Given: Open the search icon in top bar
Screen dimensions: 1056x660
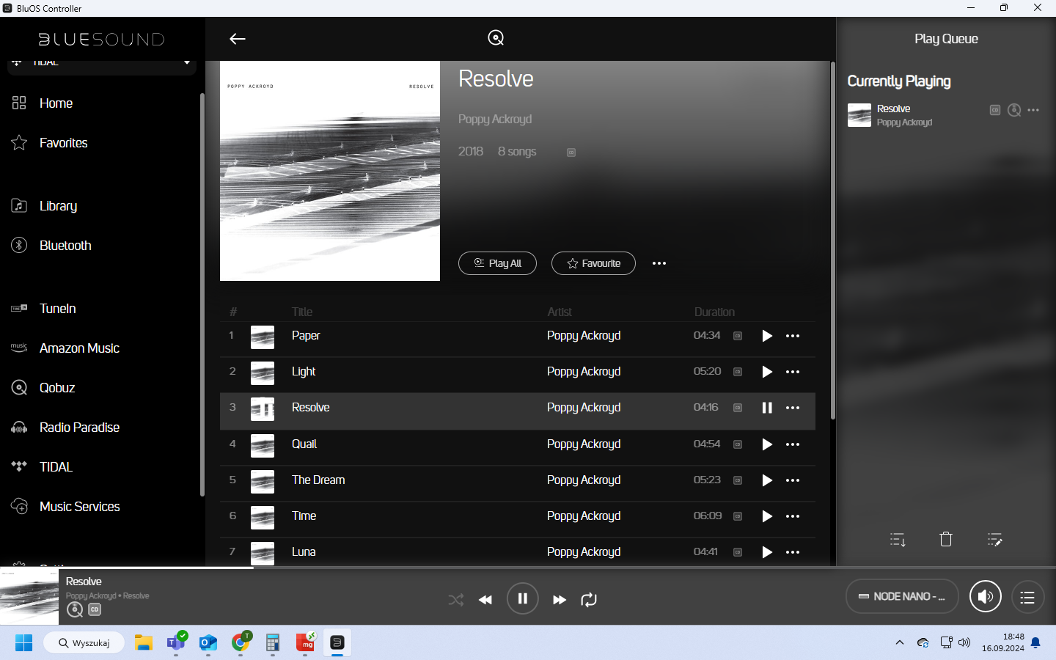Looking at the screenshot, I should pos(496,38).
